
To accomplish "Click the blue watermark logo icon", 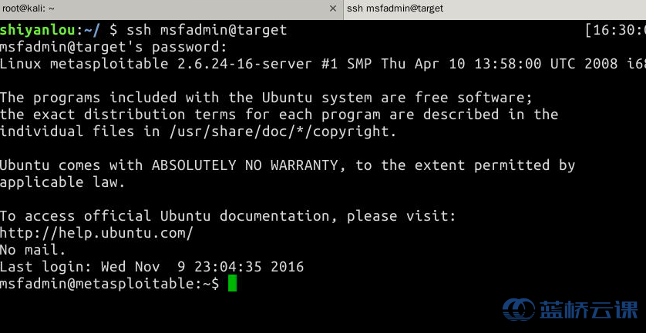I will click(518, 308).
